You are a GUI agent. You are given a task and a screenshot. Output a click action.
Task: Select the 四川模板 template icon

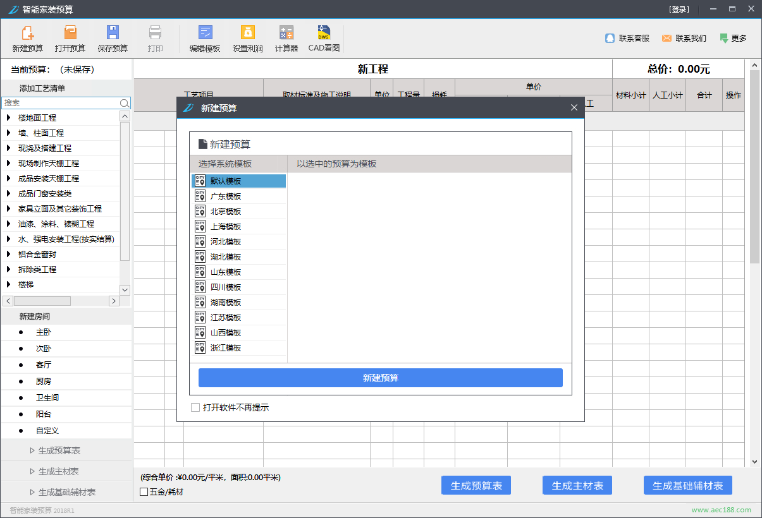pyautogui.click(x=200, y=287)
